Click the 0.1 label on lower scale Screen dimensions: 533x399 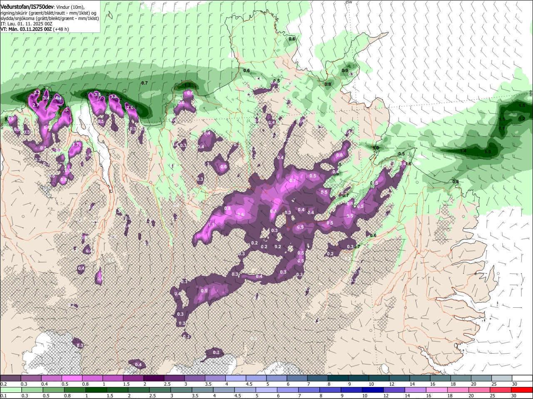pyautogui.click(x=3, y=396)
